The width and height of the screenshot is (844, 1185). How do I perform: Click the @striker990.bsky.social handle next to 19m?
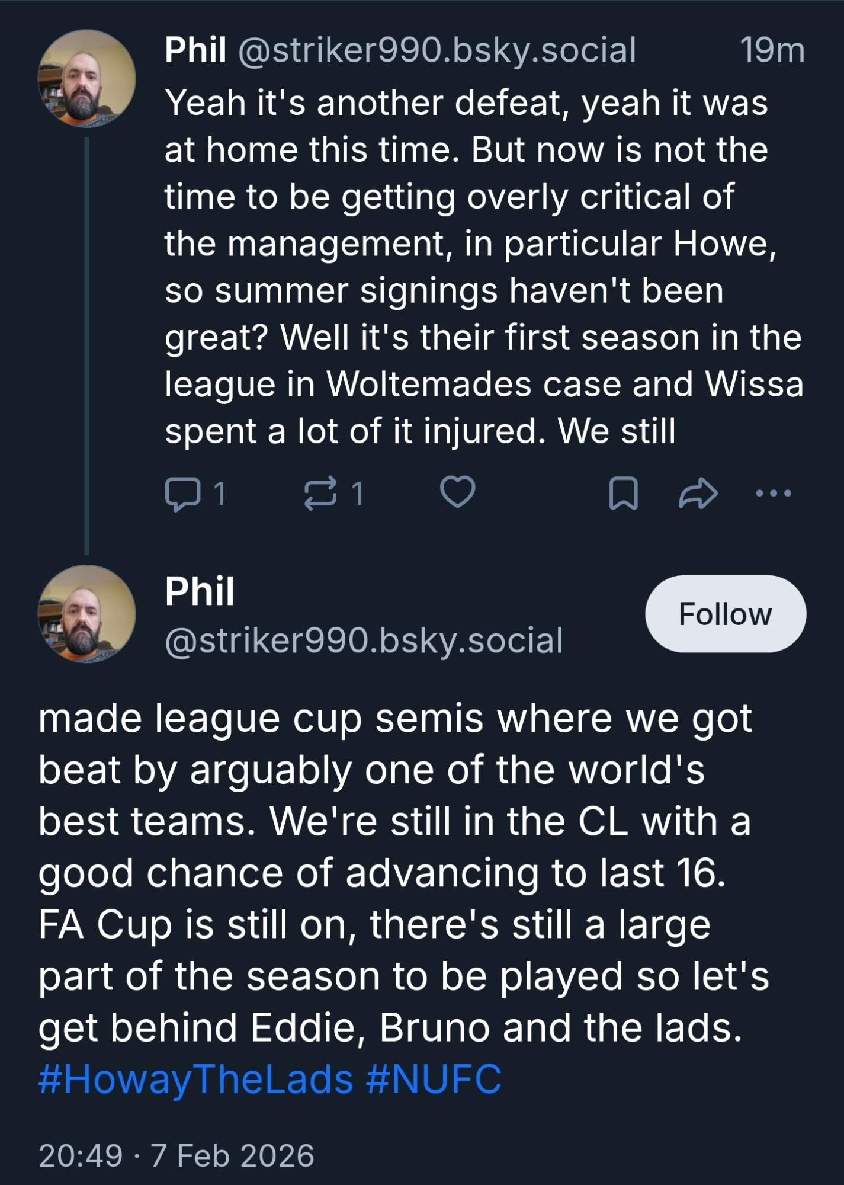pyautogui.click(x=437, y=50)
